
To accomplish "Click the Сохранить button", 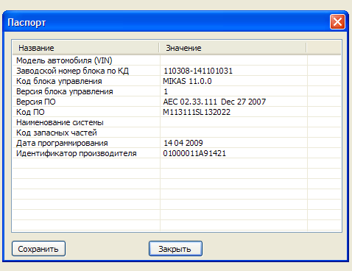I will click(x=38, y=249).
